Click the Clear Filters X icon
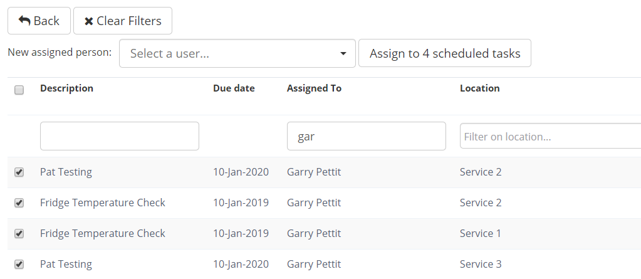The width and height of the screenshot is (641, 279). pyautogui.click(x=89, y=21)
